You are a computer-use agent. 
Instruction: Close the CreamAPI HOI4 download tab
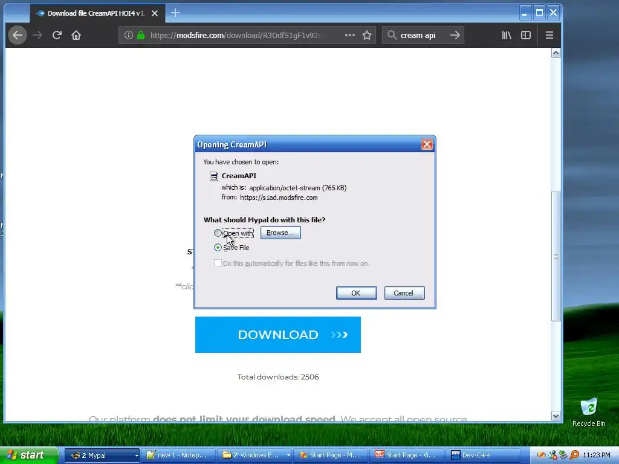155,13
